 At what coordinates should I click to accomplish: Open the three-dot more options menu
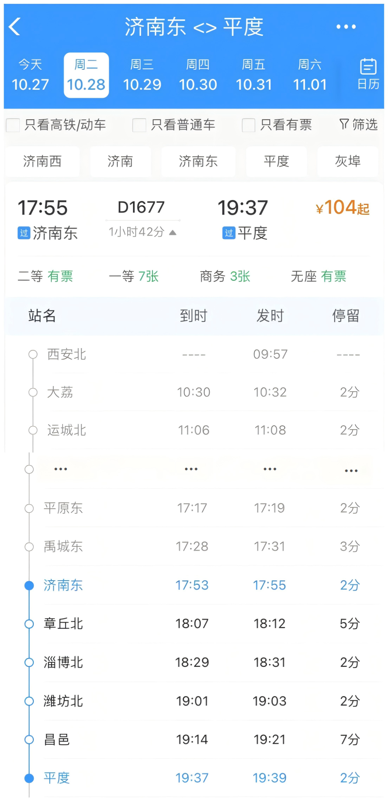(346, 27)
